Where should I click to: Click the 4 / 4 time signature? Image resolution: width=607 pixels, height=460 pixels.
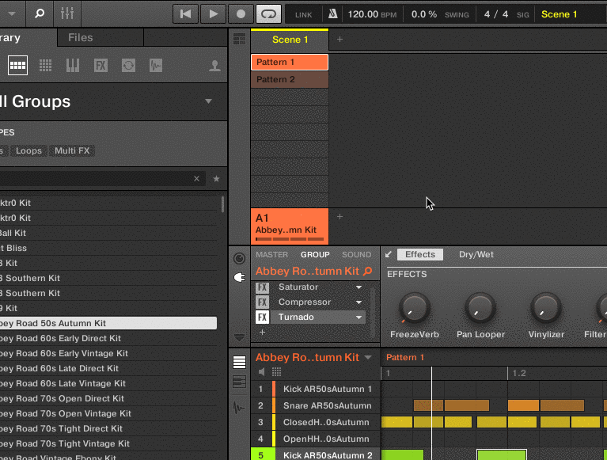pos(496,14)
